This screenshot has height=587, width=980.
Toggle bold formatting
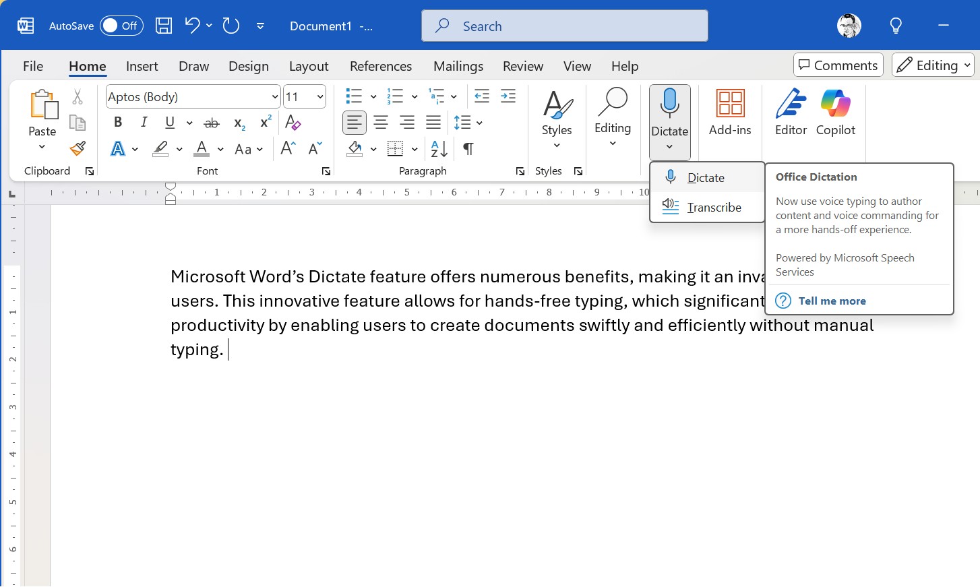coord(118,122)
